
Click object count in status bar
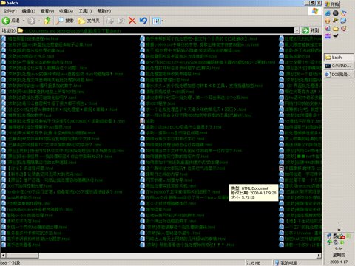click(10, 263)
